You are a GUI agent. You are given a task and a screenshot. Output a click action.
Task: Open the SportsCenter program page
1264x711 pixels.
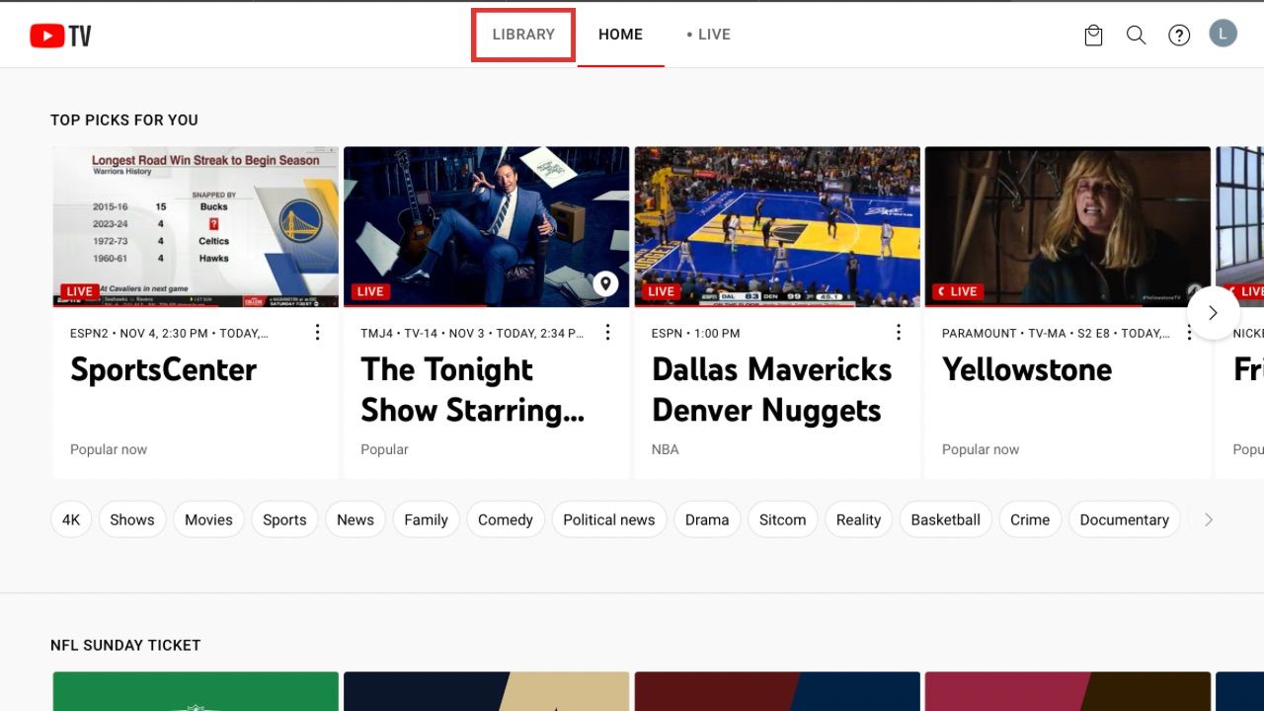[163, 369]
